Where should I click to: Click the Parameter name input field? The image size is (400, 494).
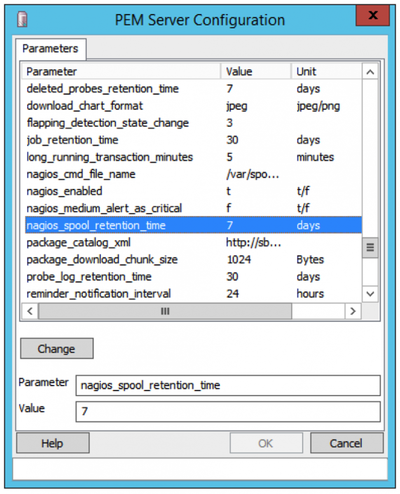click(227, 385)
